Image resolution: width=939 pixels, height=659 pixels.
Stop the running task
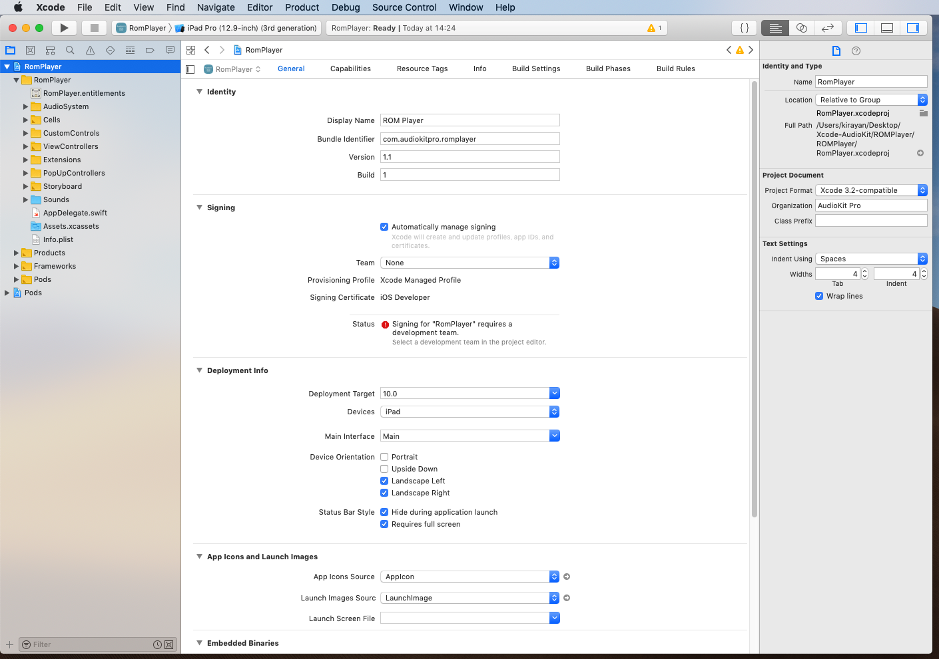[95, 28]
